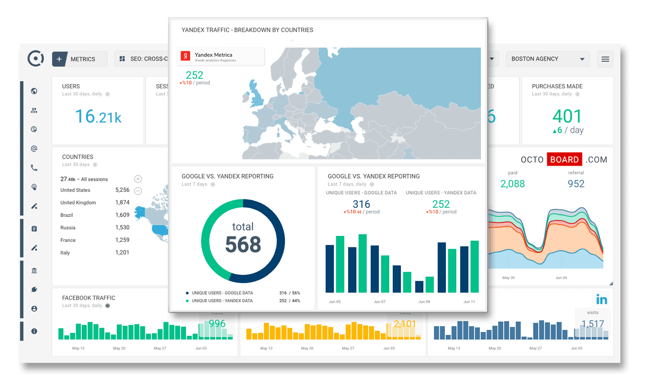Open the globe icon in sidebar
Image resolution: width=652 pixels, height=389 pixels.
pos(34,91)
